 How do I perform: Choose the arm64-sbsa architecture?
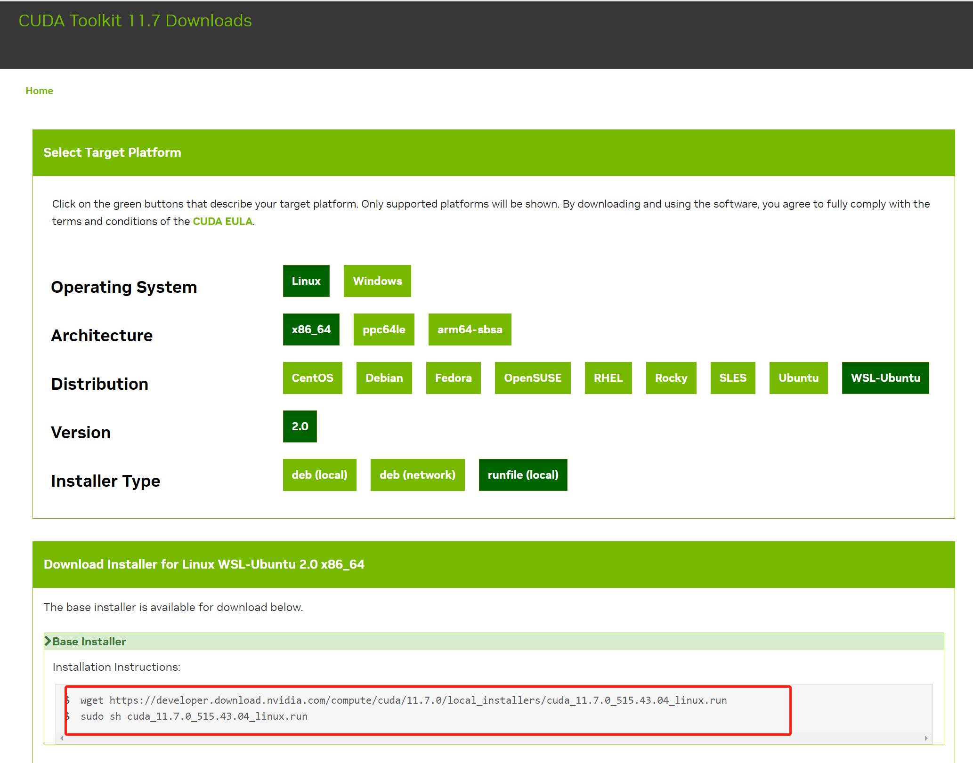[x=469, y=329]
